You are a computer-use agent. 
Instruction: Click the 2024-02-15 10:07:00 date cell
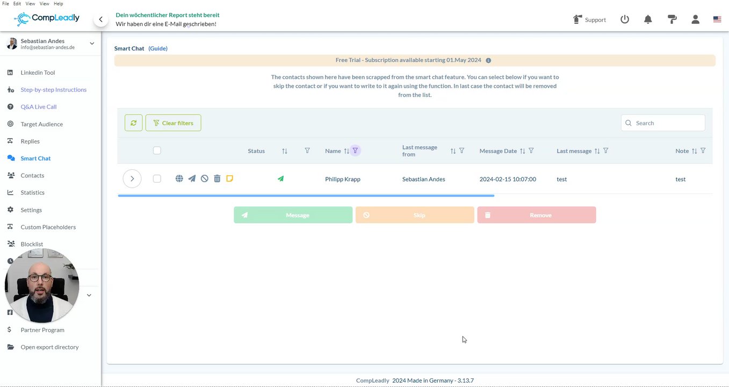(508, 179)
